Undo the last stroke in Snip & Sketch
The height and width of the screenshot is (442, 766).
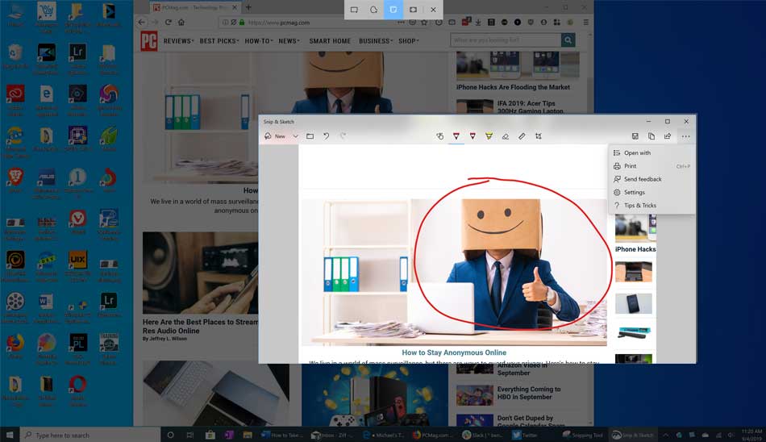click(327, 136)
